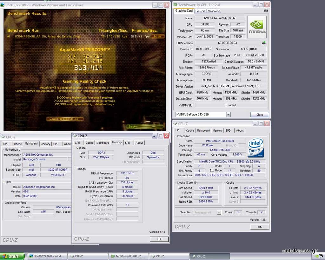Select the SPD tab in the CPU-Z Timings window

click(x=128, y=143)
